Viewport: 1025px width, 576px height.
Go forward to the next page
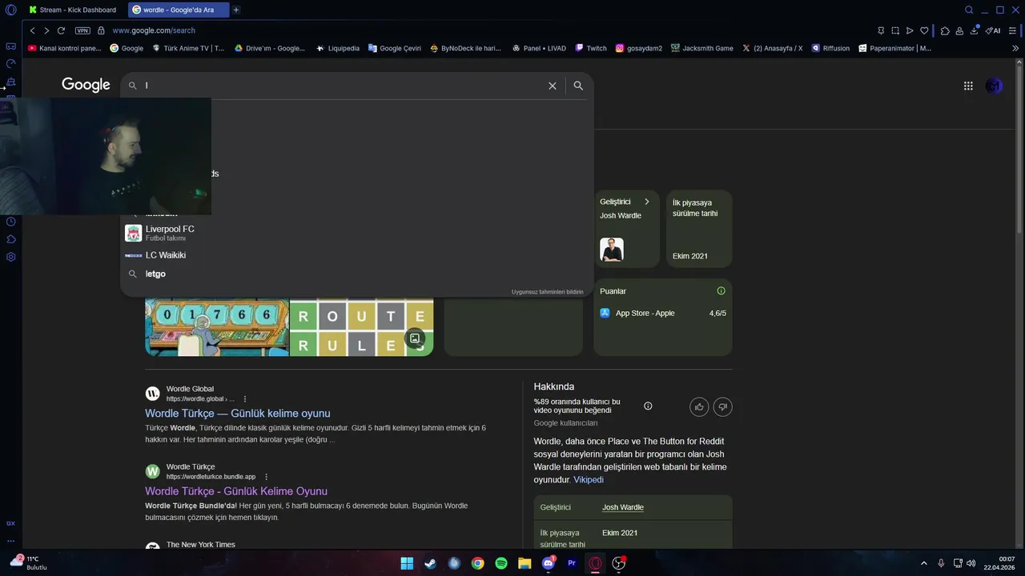46,30
